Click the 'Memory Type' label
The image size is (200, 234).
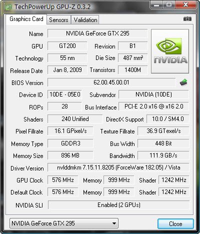[27, 144]
